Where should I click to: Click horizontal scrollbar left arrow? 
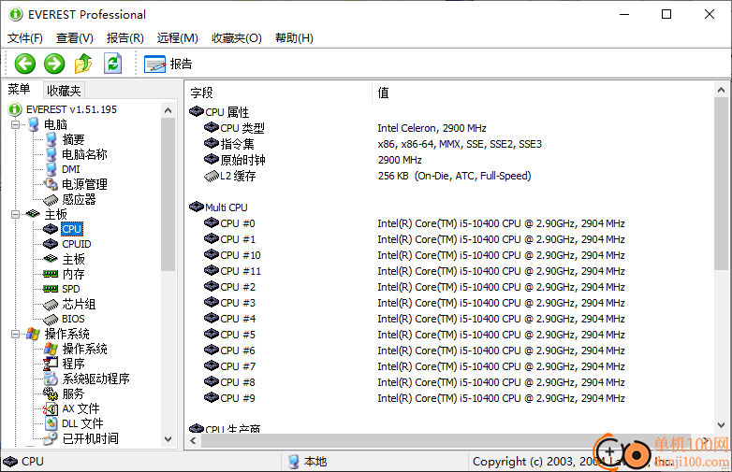tap(193, 440)
